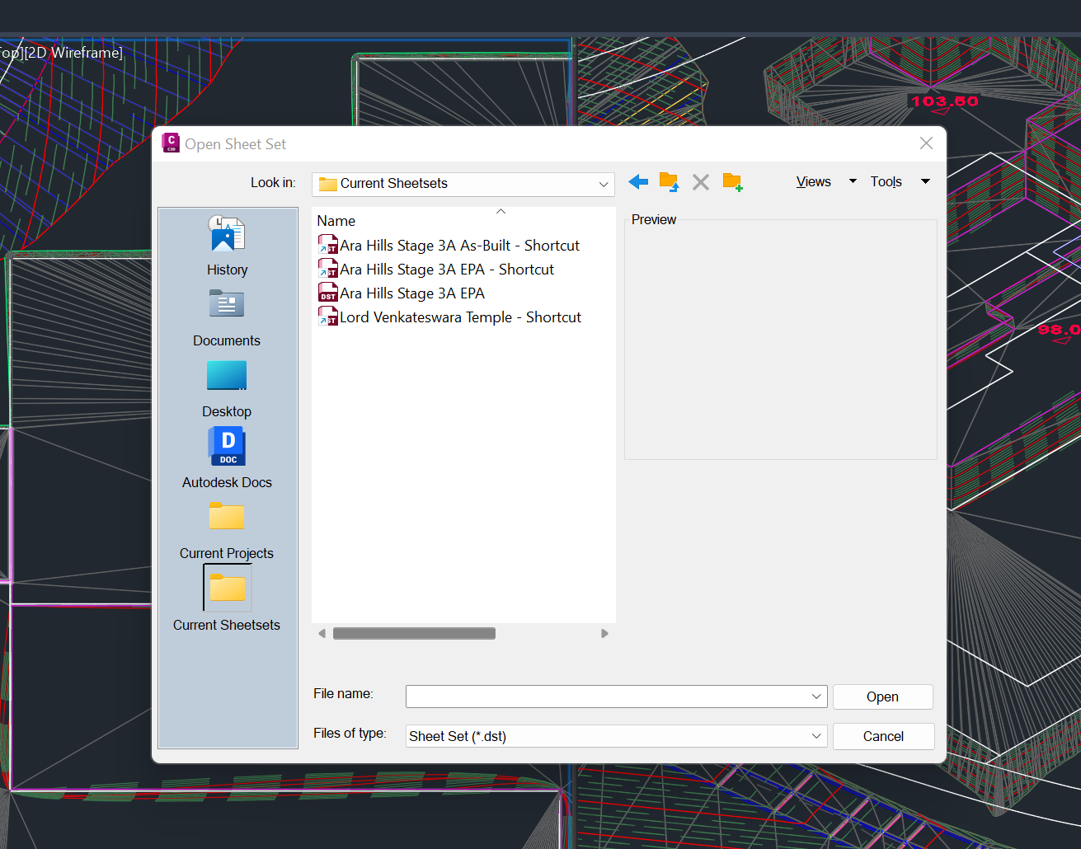Click the Back navigation arrow icon
The width and height of the screenshot is (1081, 849).
(x=637, y=182)
